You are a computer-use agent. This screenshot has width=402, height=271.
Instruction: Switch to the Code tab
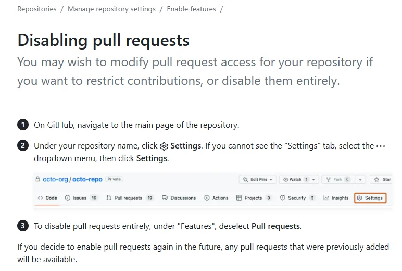[x=47, y=198]
